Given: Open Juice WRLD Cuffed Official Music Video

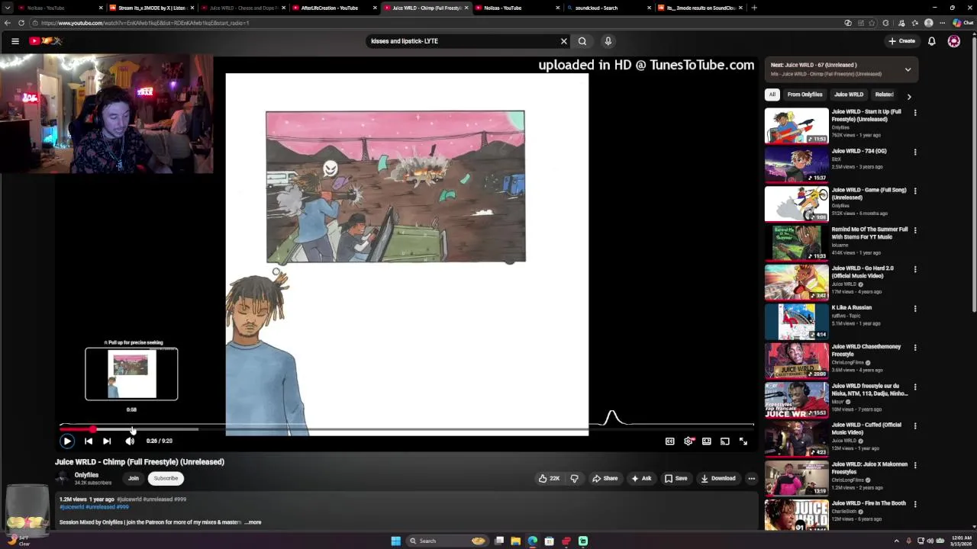Looking at the screenshot, I should click(866, 429).
